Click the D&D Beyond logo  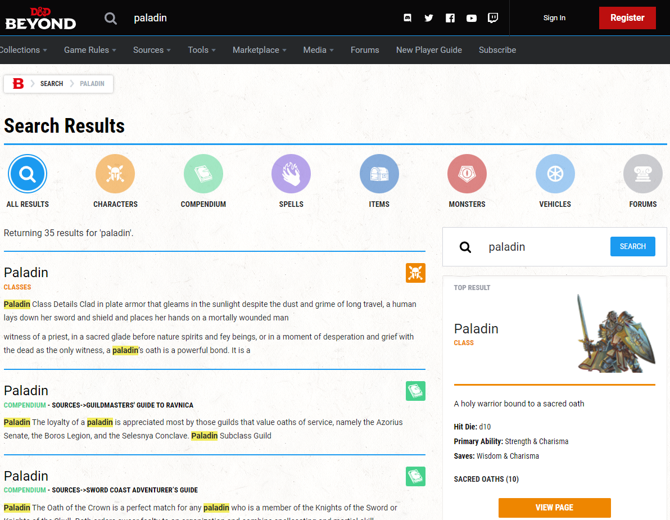40,19
